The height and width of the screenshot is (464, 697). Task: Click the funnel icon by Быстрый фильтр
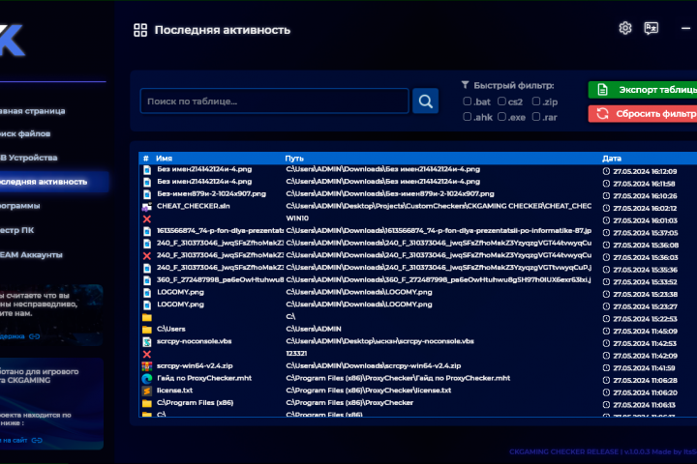coord(465,85)
